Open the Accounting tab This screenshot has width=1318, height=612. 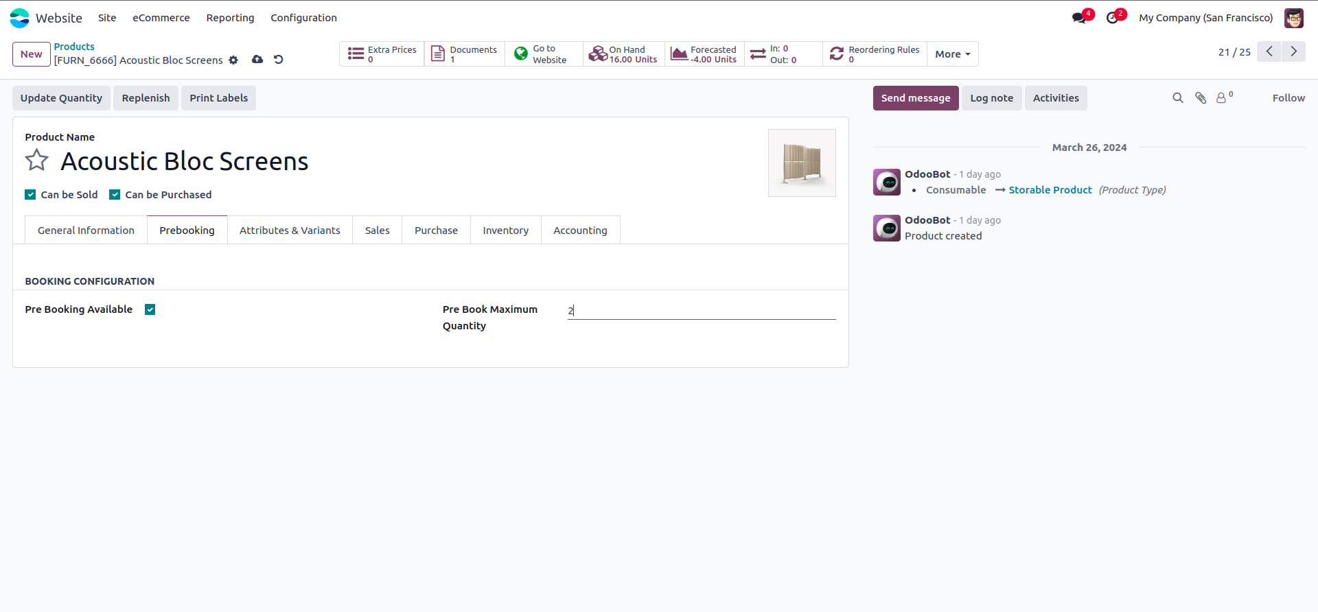point(580,231)
